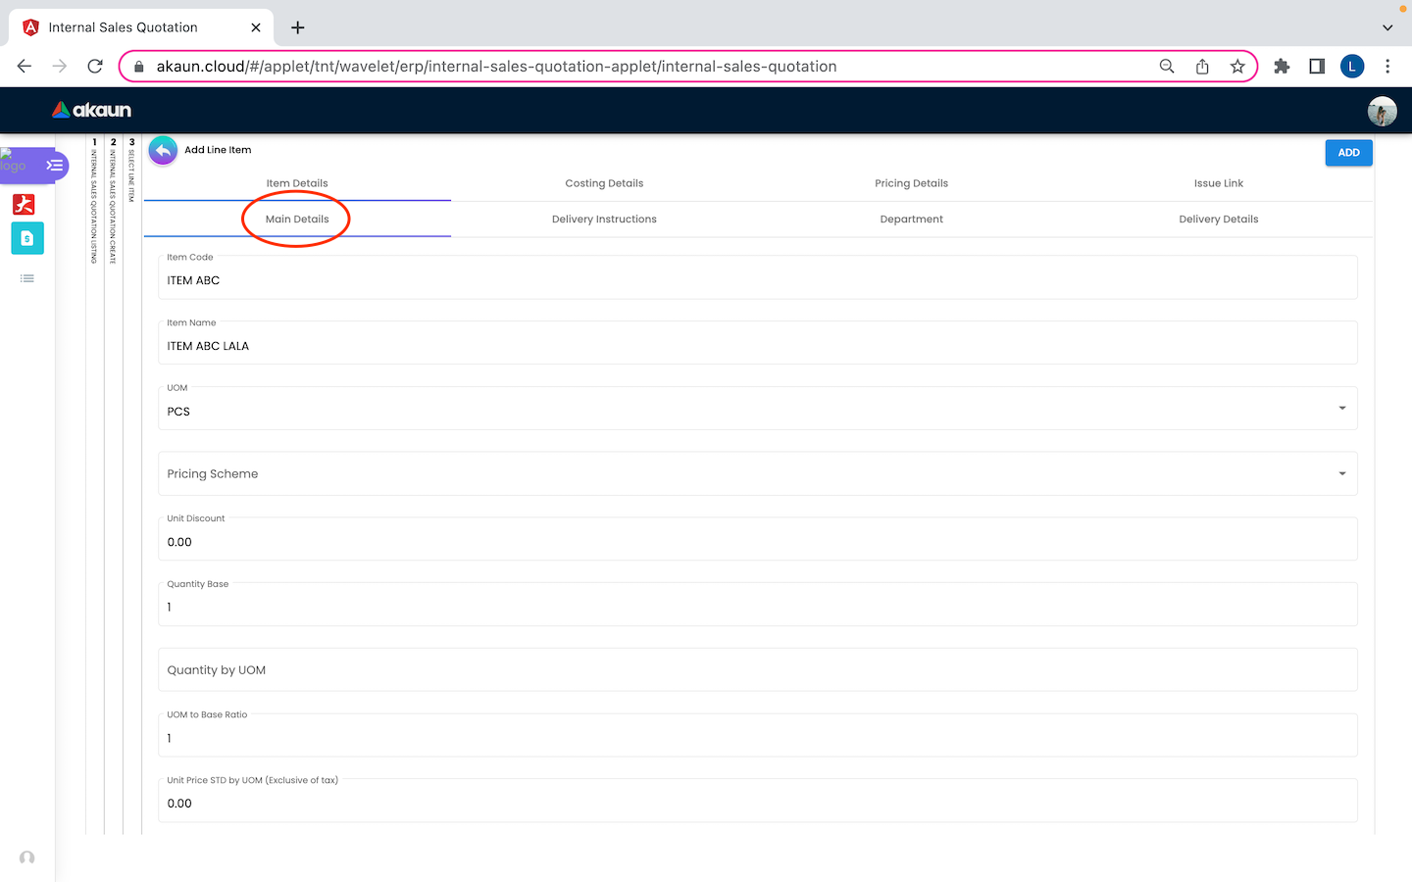Click the list icon in left sidebar

pos(27,278)
